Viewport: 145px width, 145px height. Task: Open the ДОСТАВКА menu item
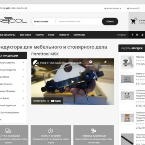(25, 35)
